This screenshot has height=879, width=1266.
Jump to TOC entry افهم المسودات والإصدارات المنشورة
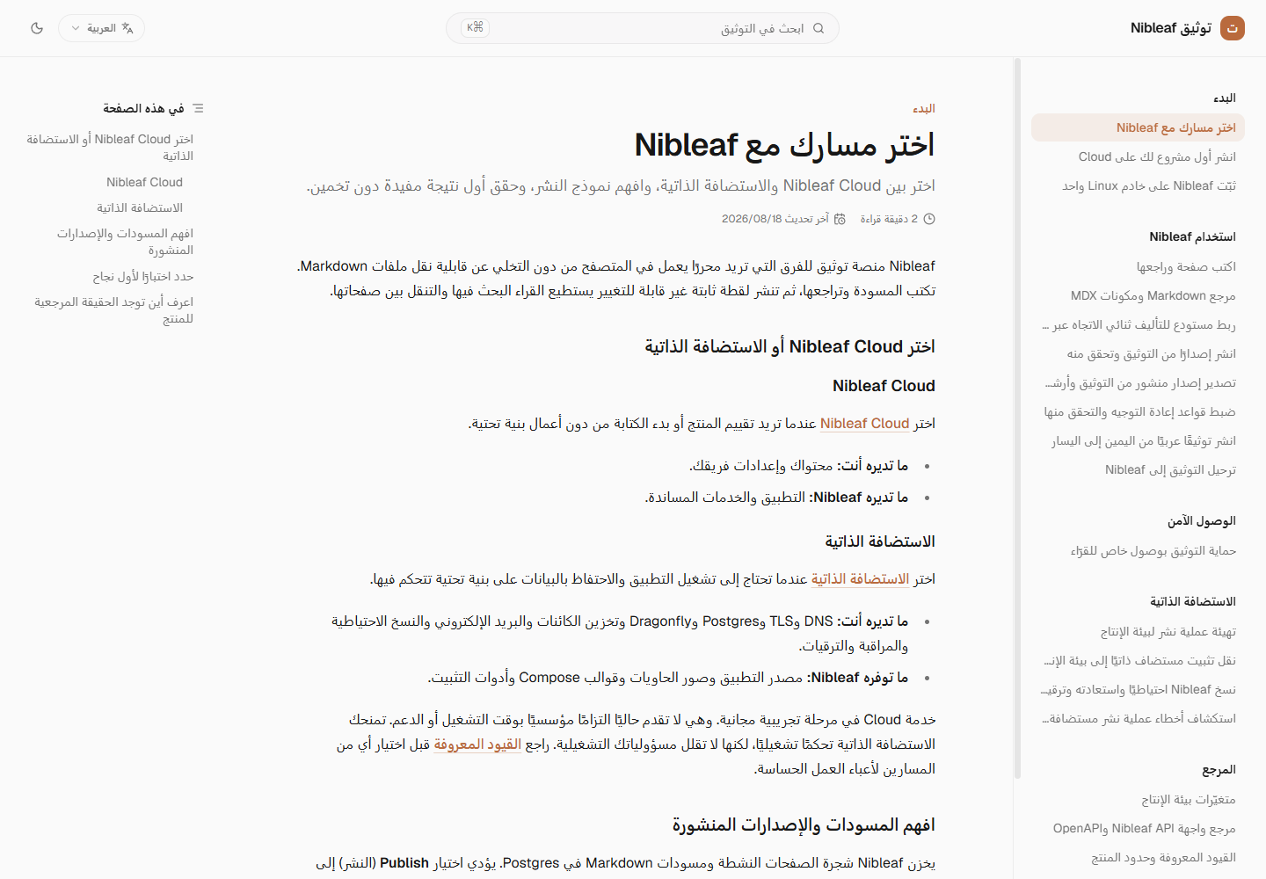pos(125,242)
